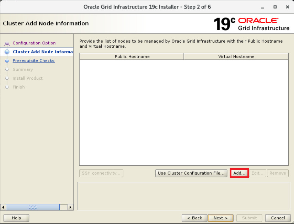Click the Summary step label
Image resolution: width=294 pixels, height=224 pixels.
tap(23, 69)
